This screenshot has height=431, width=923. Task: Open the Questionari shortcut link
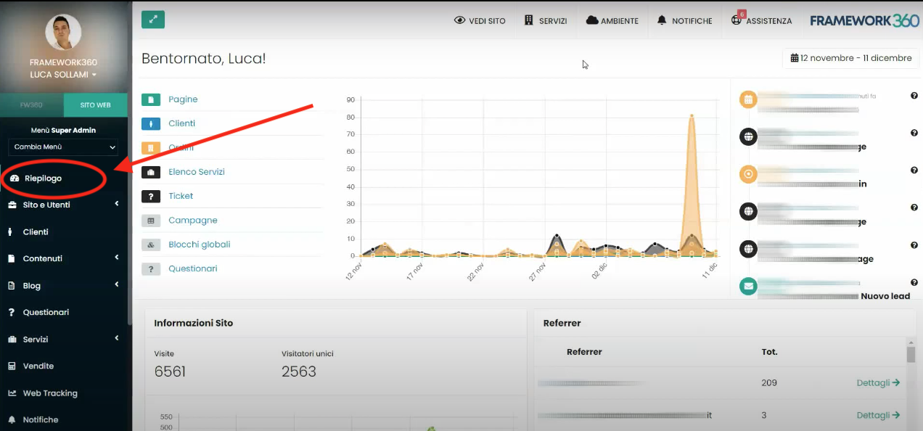(193, 268)
